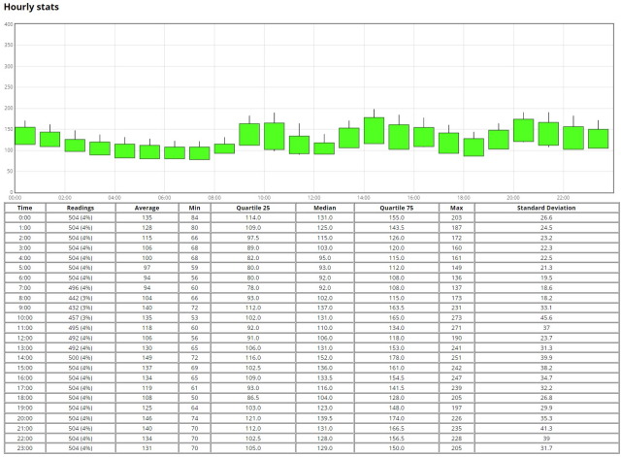This screenshot has width=621, height=457.
Task: Click average value 149 in 14:00 row
Action: point(147,358)
